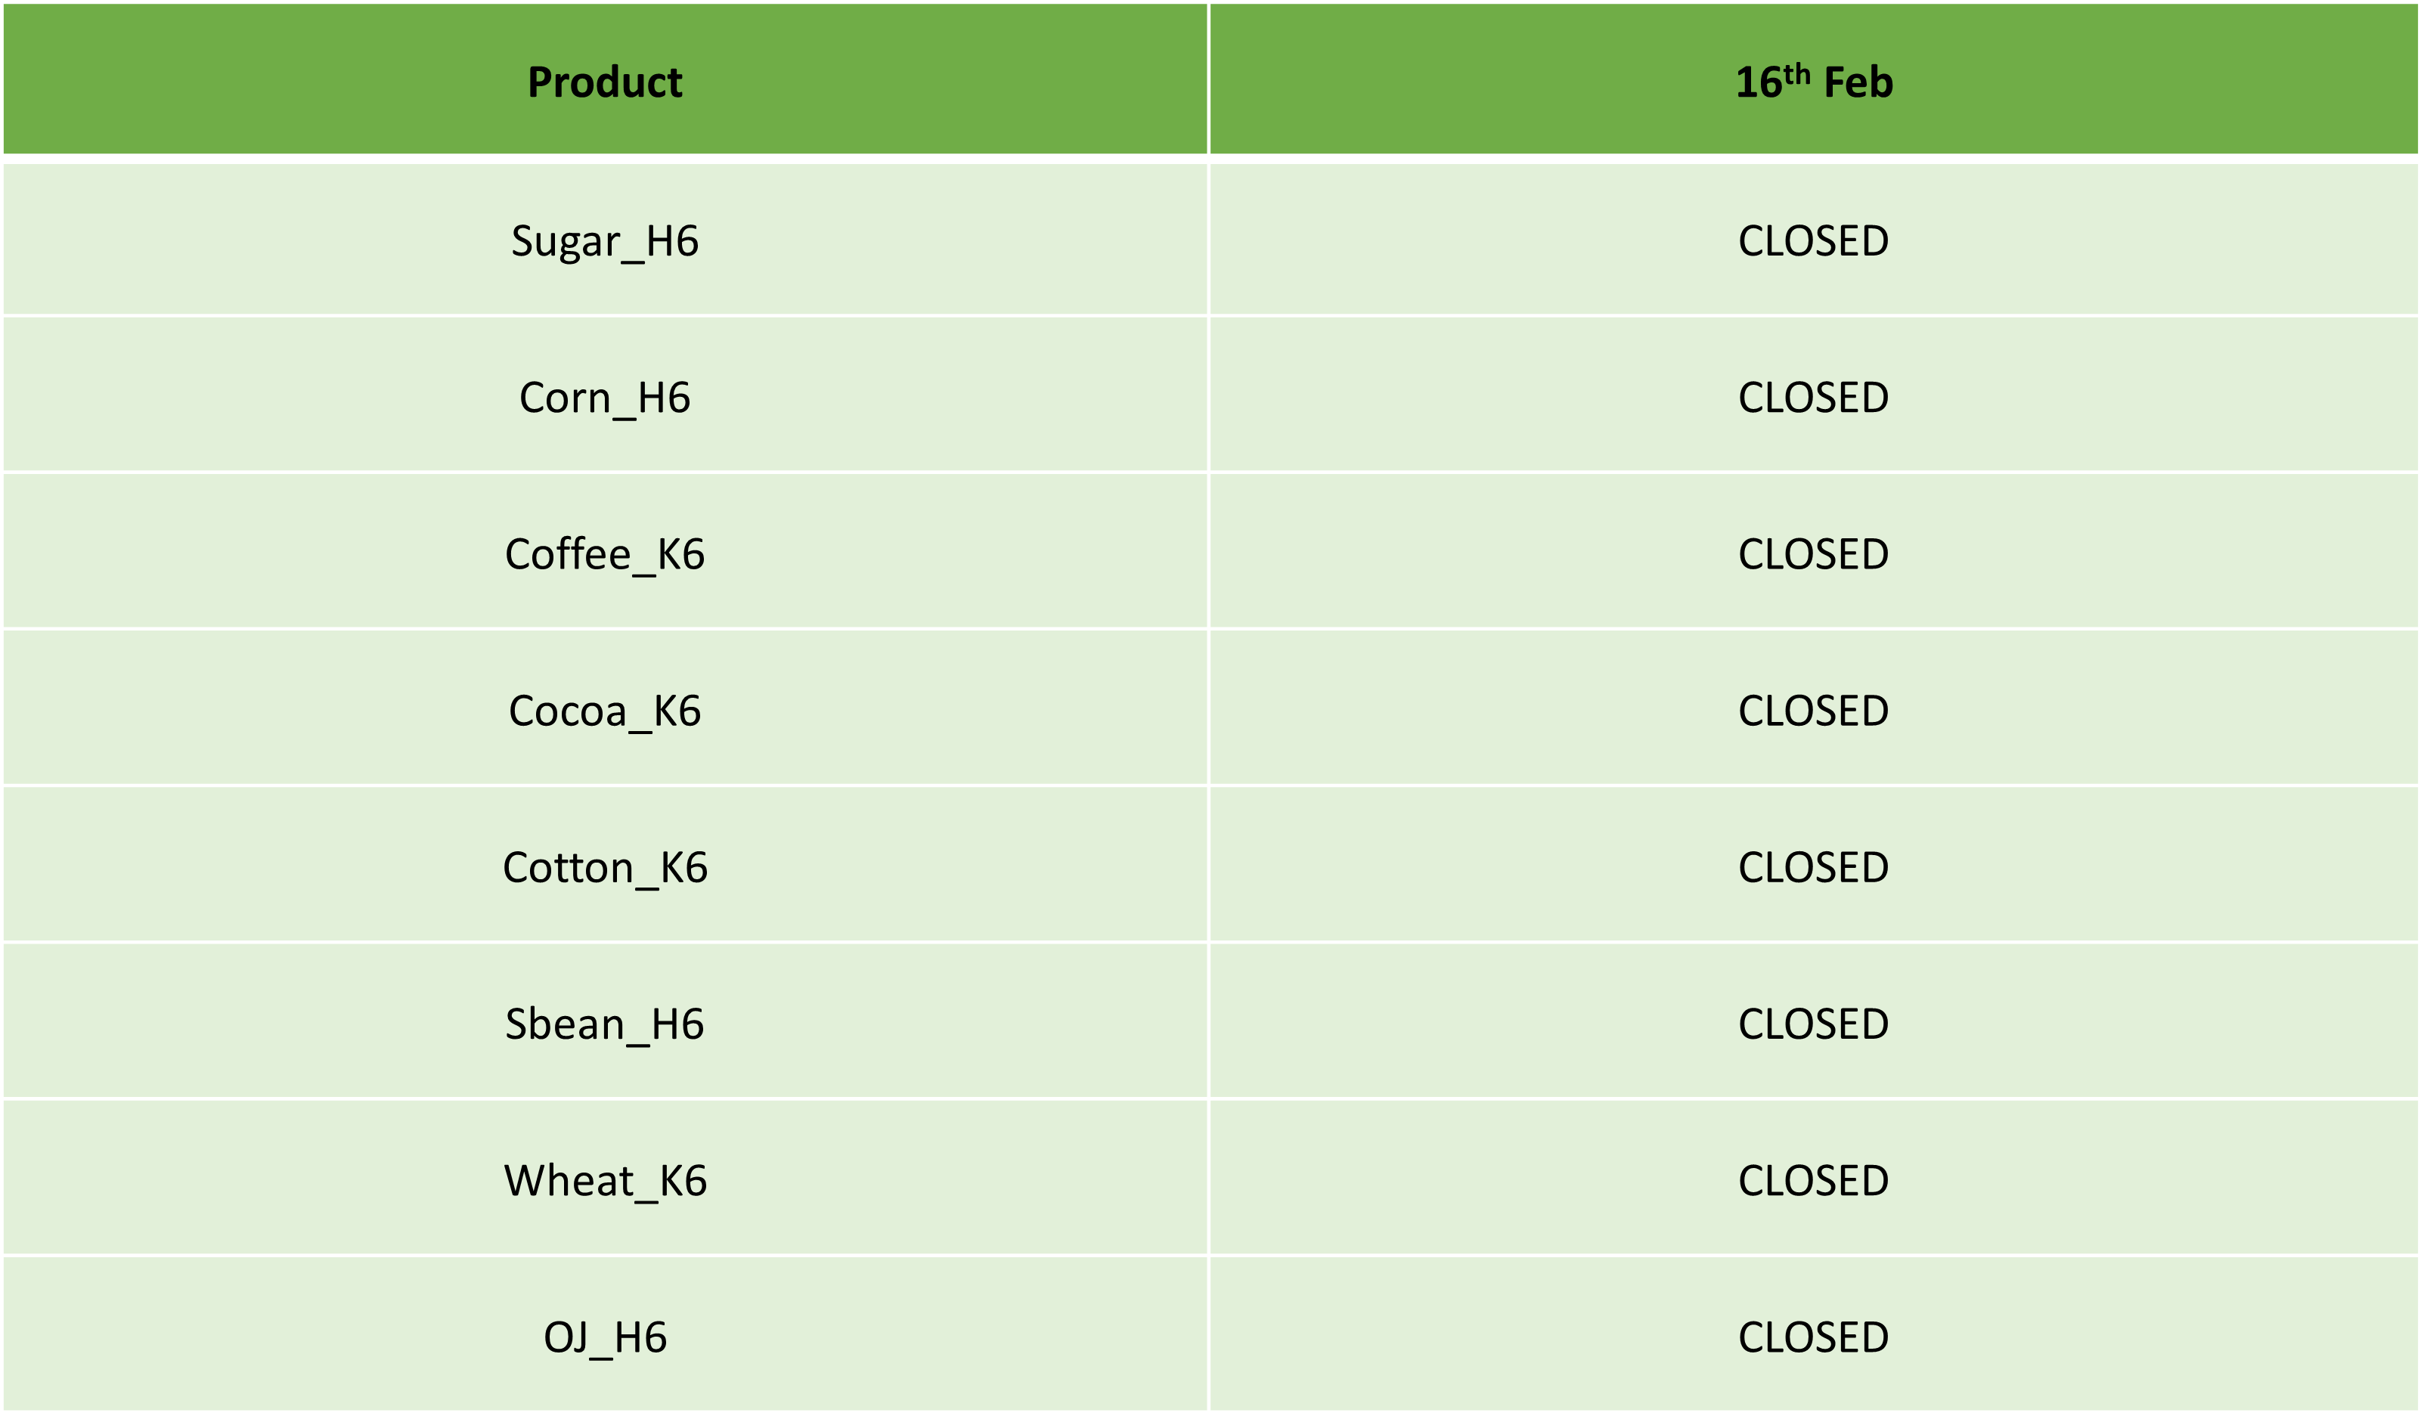Select the CLOSED value in Corn_H6 row
2427x1416 pixels.
[x=1814, y=398]
